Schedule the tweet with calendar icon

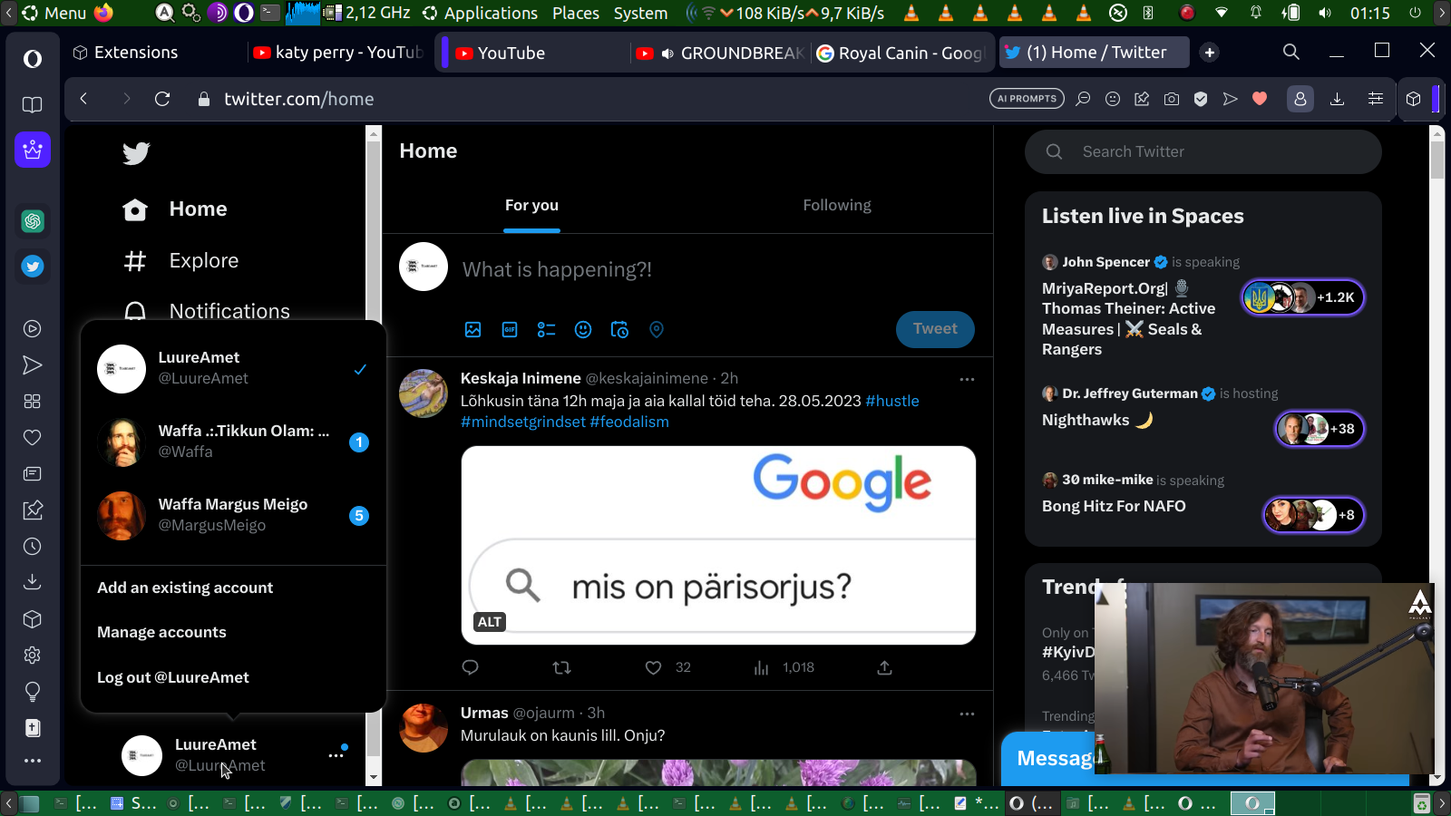click(x=619, y=330)
